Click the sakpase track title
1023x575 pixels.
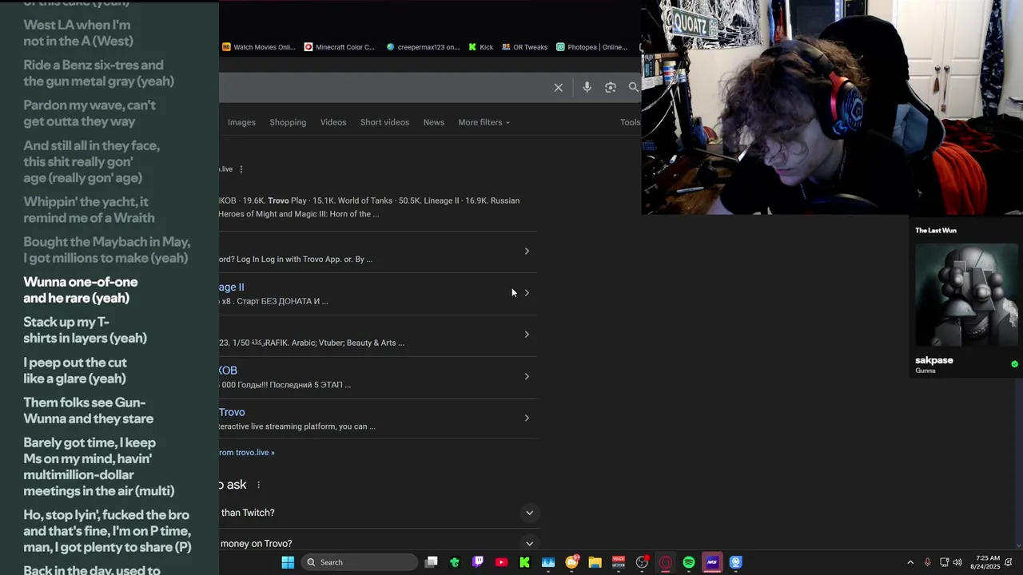[x=934, y=360]
